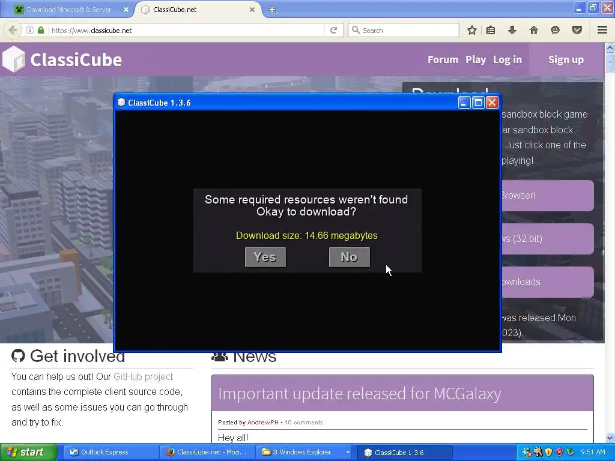This screenshot has height=461, width=615.
Task: Reload the page with the refresh icon
Action: tap(334, 30)
